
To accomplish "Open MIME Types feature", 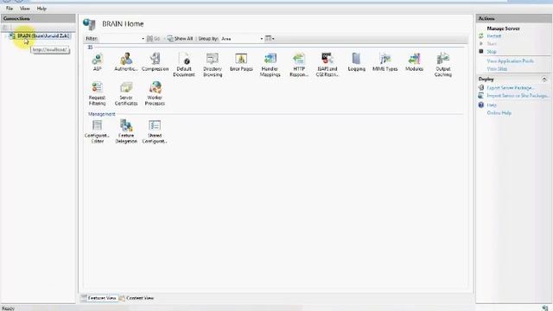I will 385,62.
